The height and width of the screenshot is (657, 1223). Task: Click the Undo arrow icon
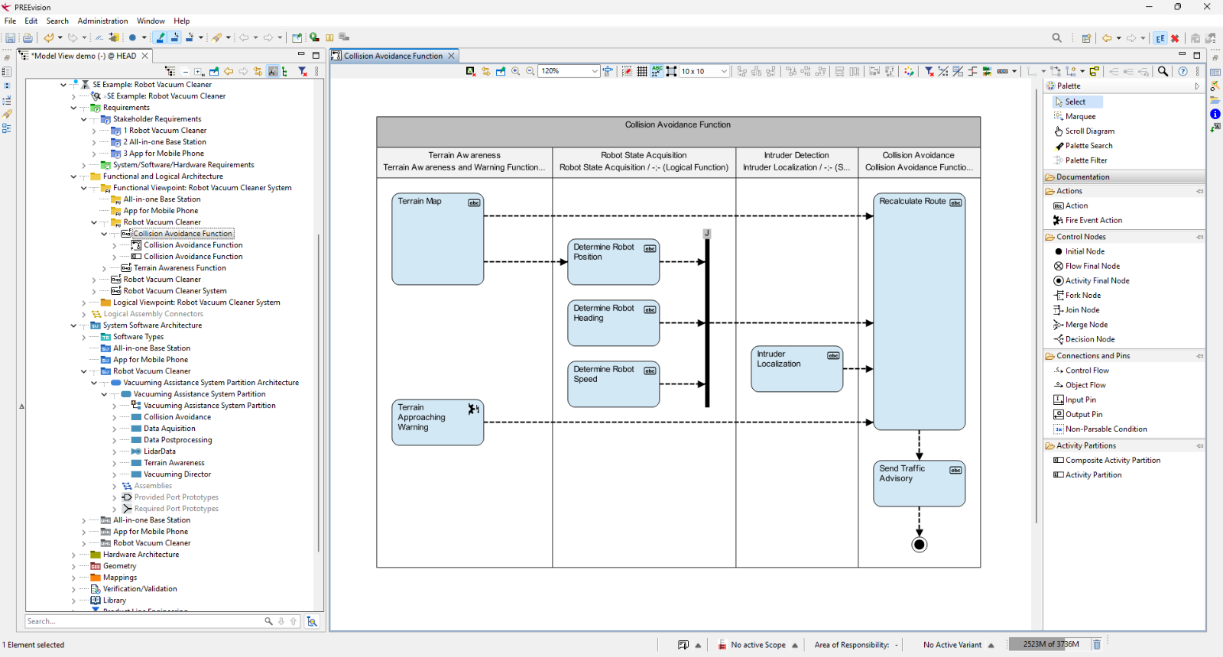pos(49,37)
